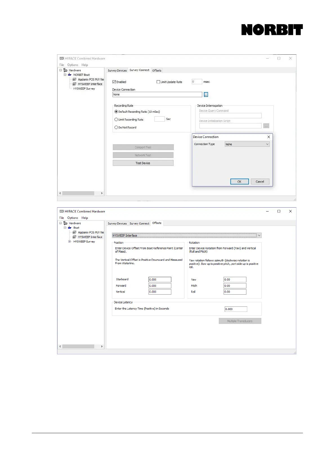Click the HYSWEEP Interface device icon in upper window
Viewport: 335px width, 474px height.
74,84
